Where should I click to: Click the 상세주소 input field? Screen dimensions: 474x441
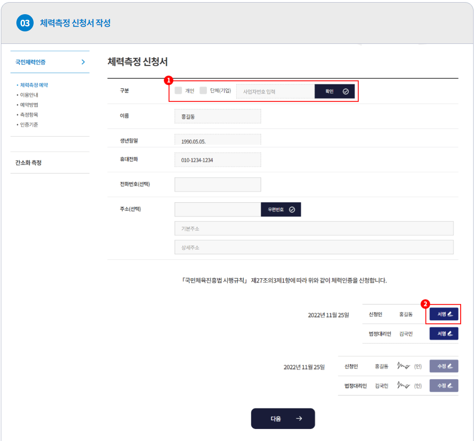pyautogui.click(x=314, y=247)
